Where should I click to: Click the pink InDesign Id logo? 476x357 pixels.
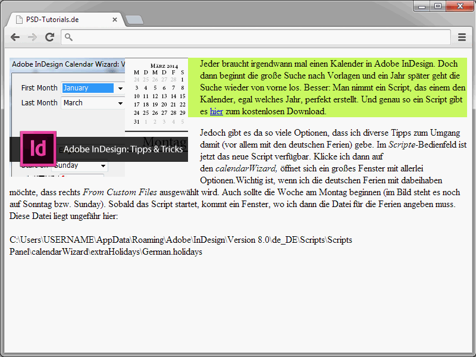(x=38, y=149)
